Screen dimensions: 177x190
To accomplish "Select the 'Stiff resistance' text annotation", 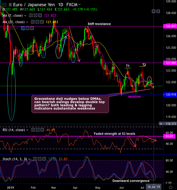I will (x=99, y=24).
